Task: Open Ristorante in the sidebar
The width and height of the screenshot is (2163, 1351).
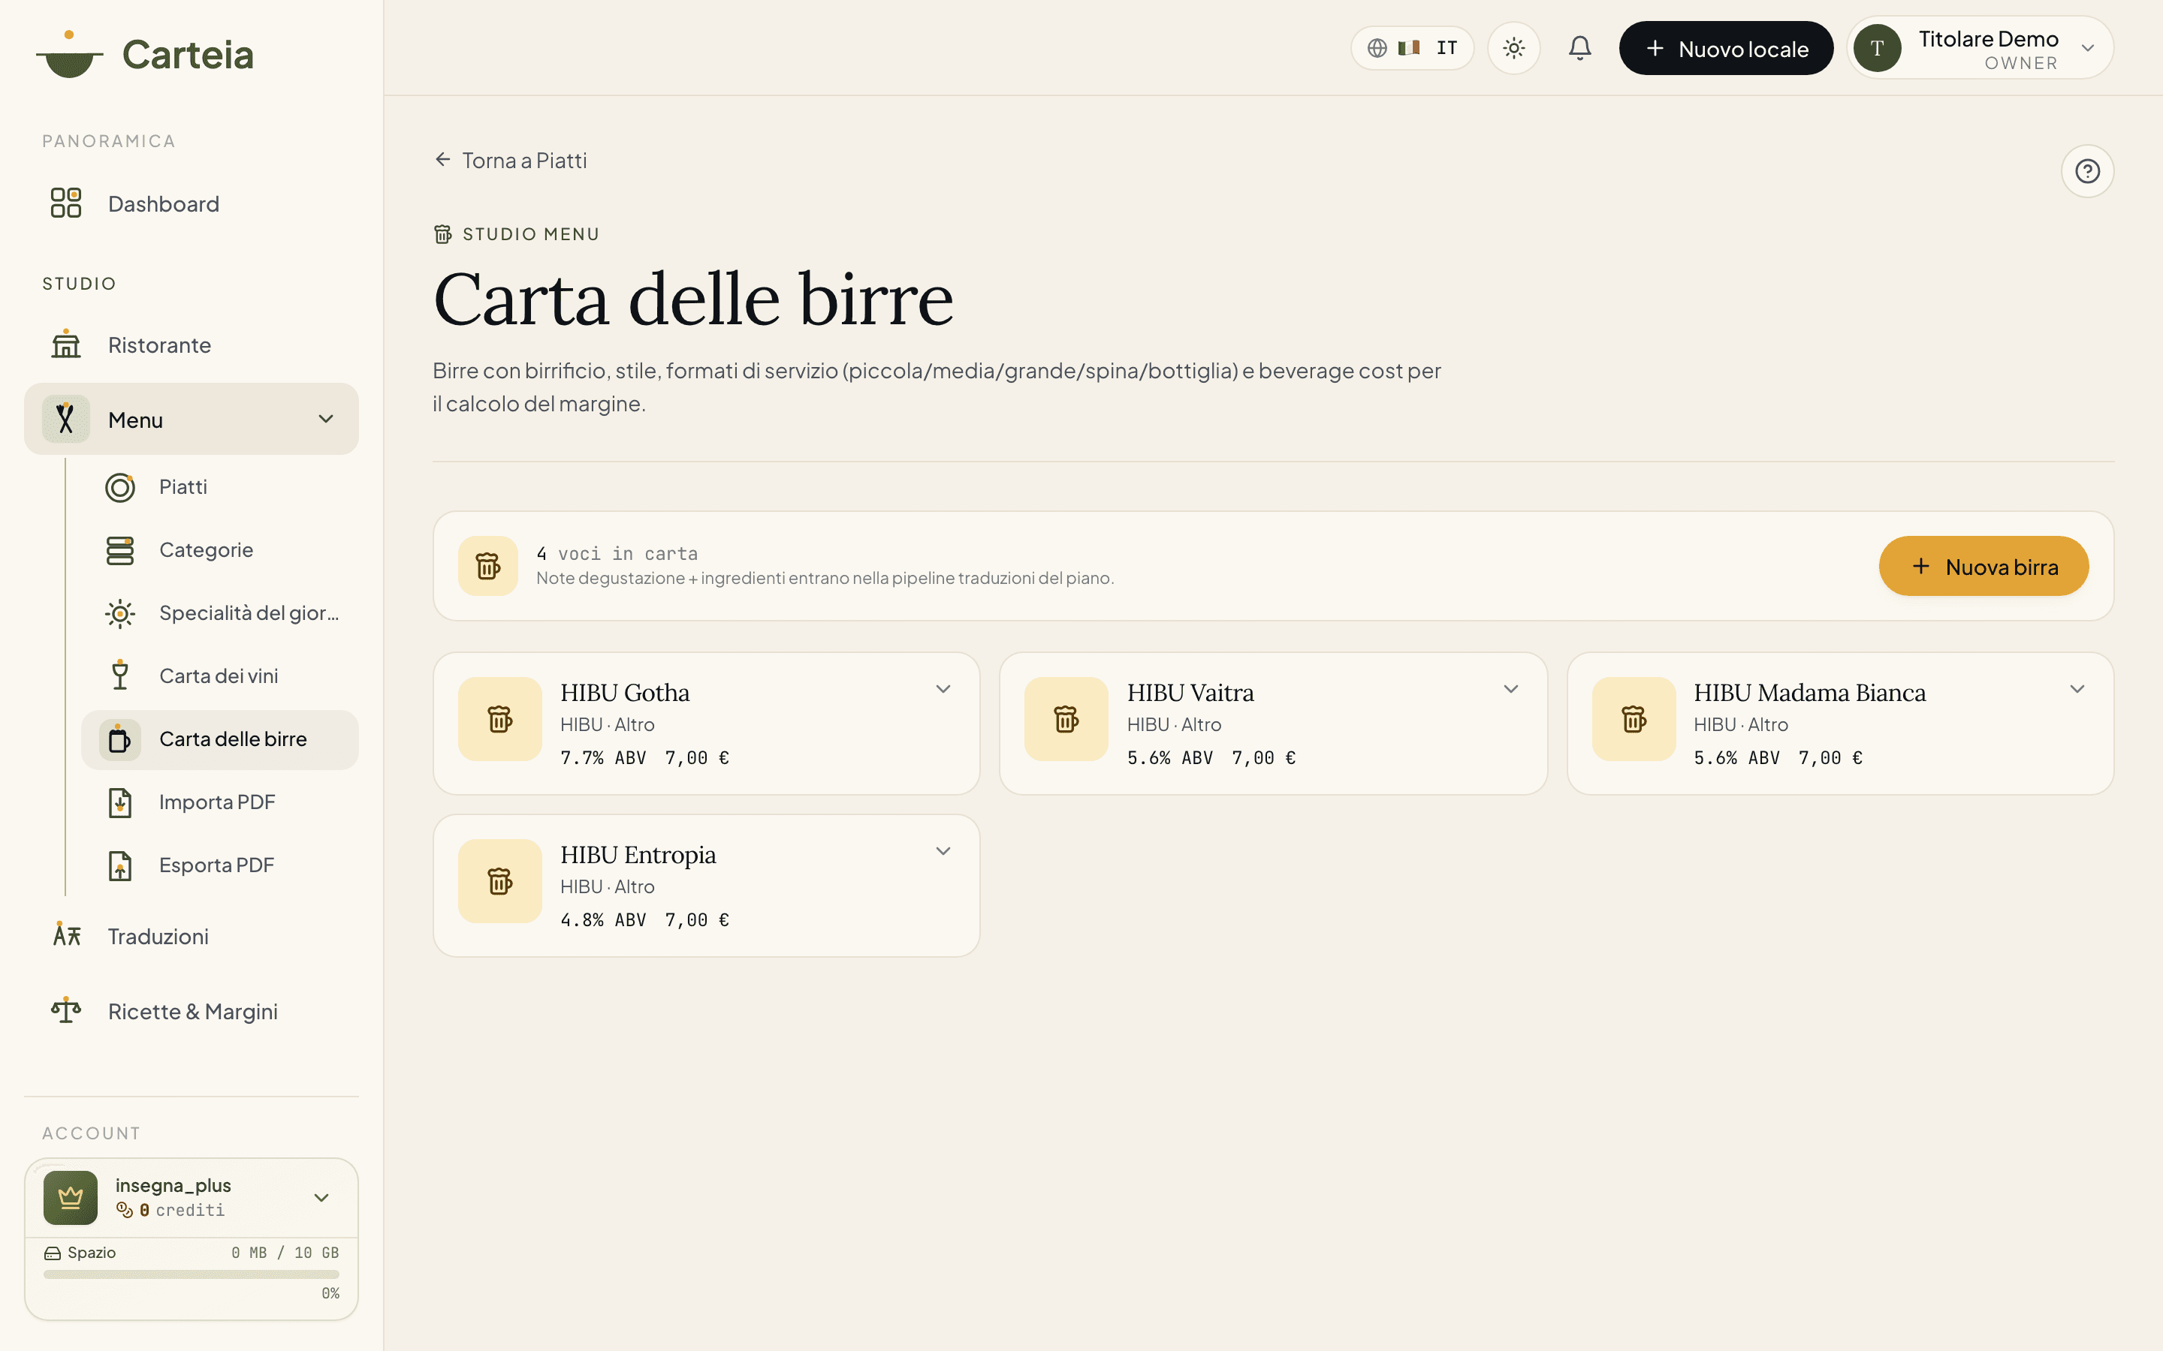Action: (x=192, y=345)
